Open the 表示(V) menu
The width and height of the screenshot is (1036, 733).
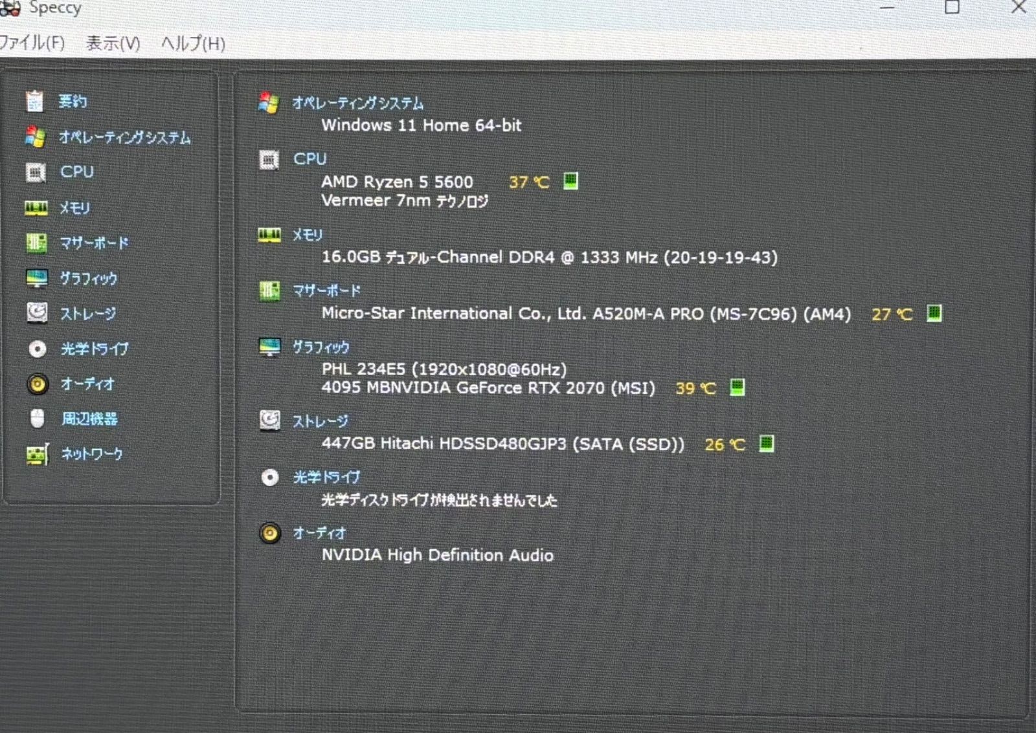click(x=113, y=43)
